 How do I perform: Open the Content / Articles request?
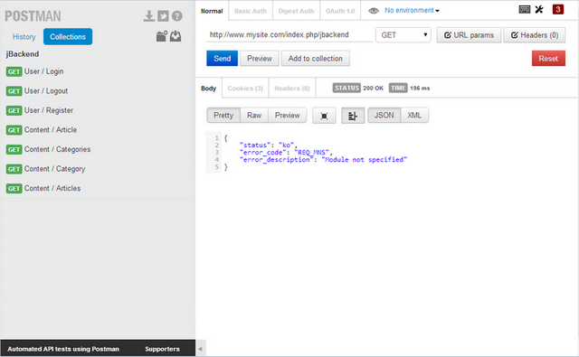(52, 189)
